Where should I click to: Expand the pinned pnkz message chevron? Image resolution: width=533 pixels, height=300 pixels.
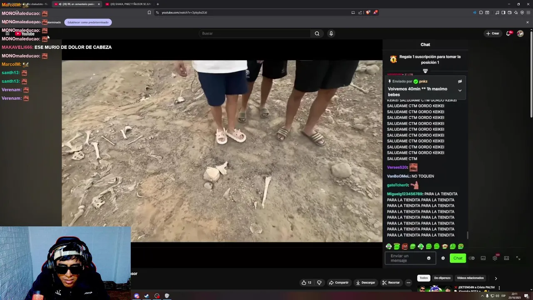click(460, 90)
